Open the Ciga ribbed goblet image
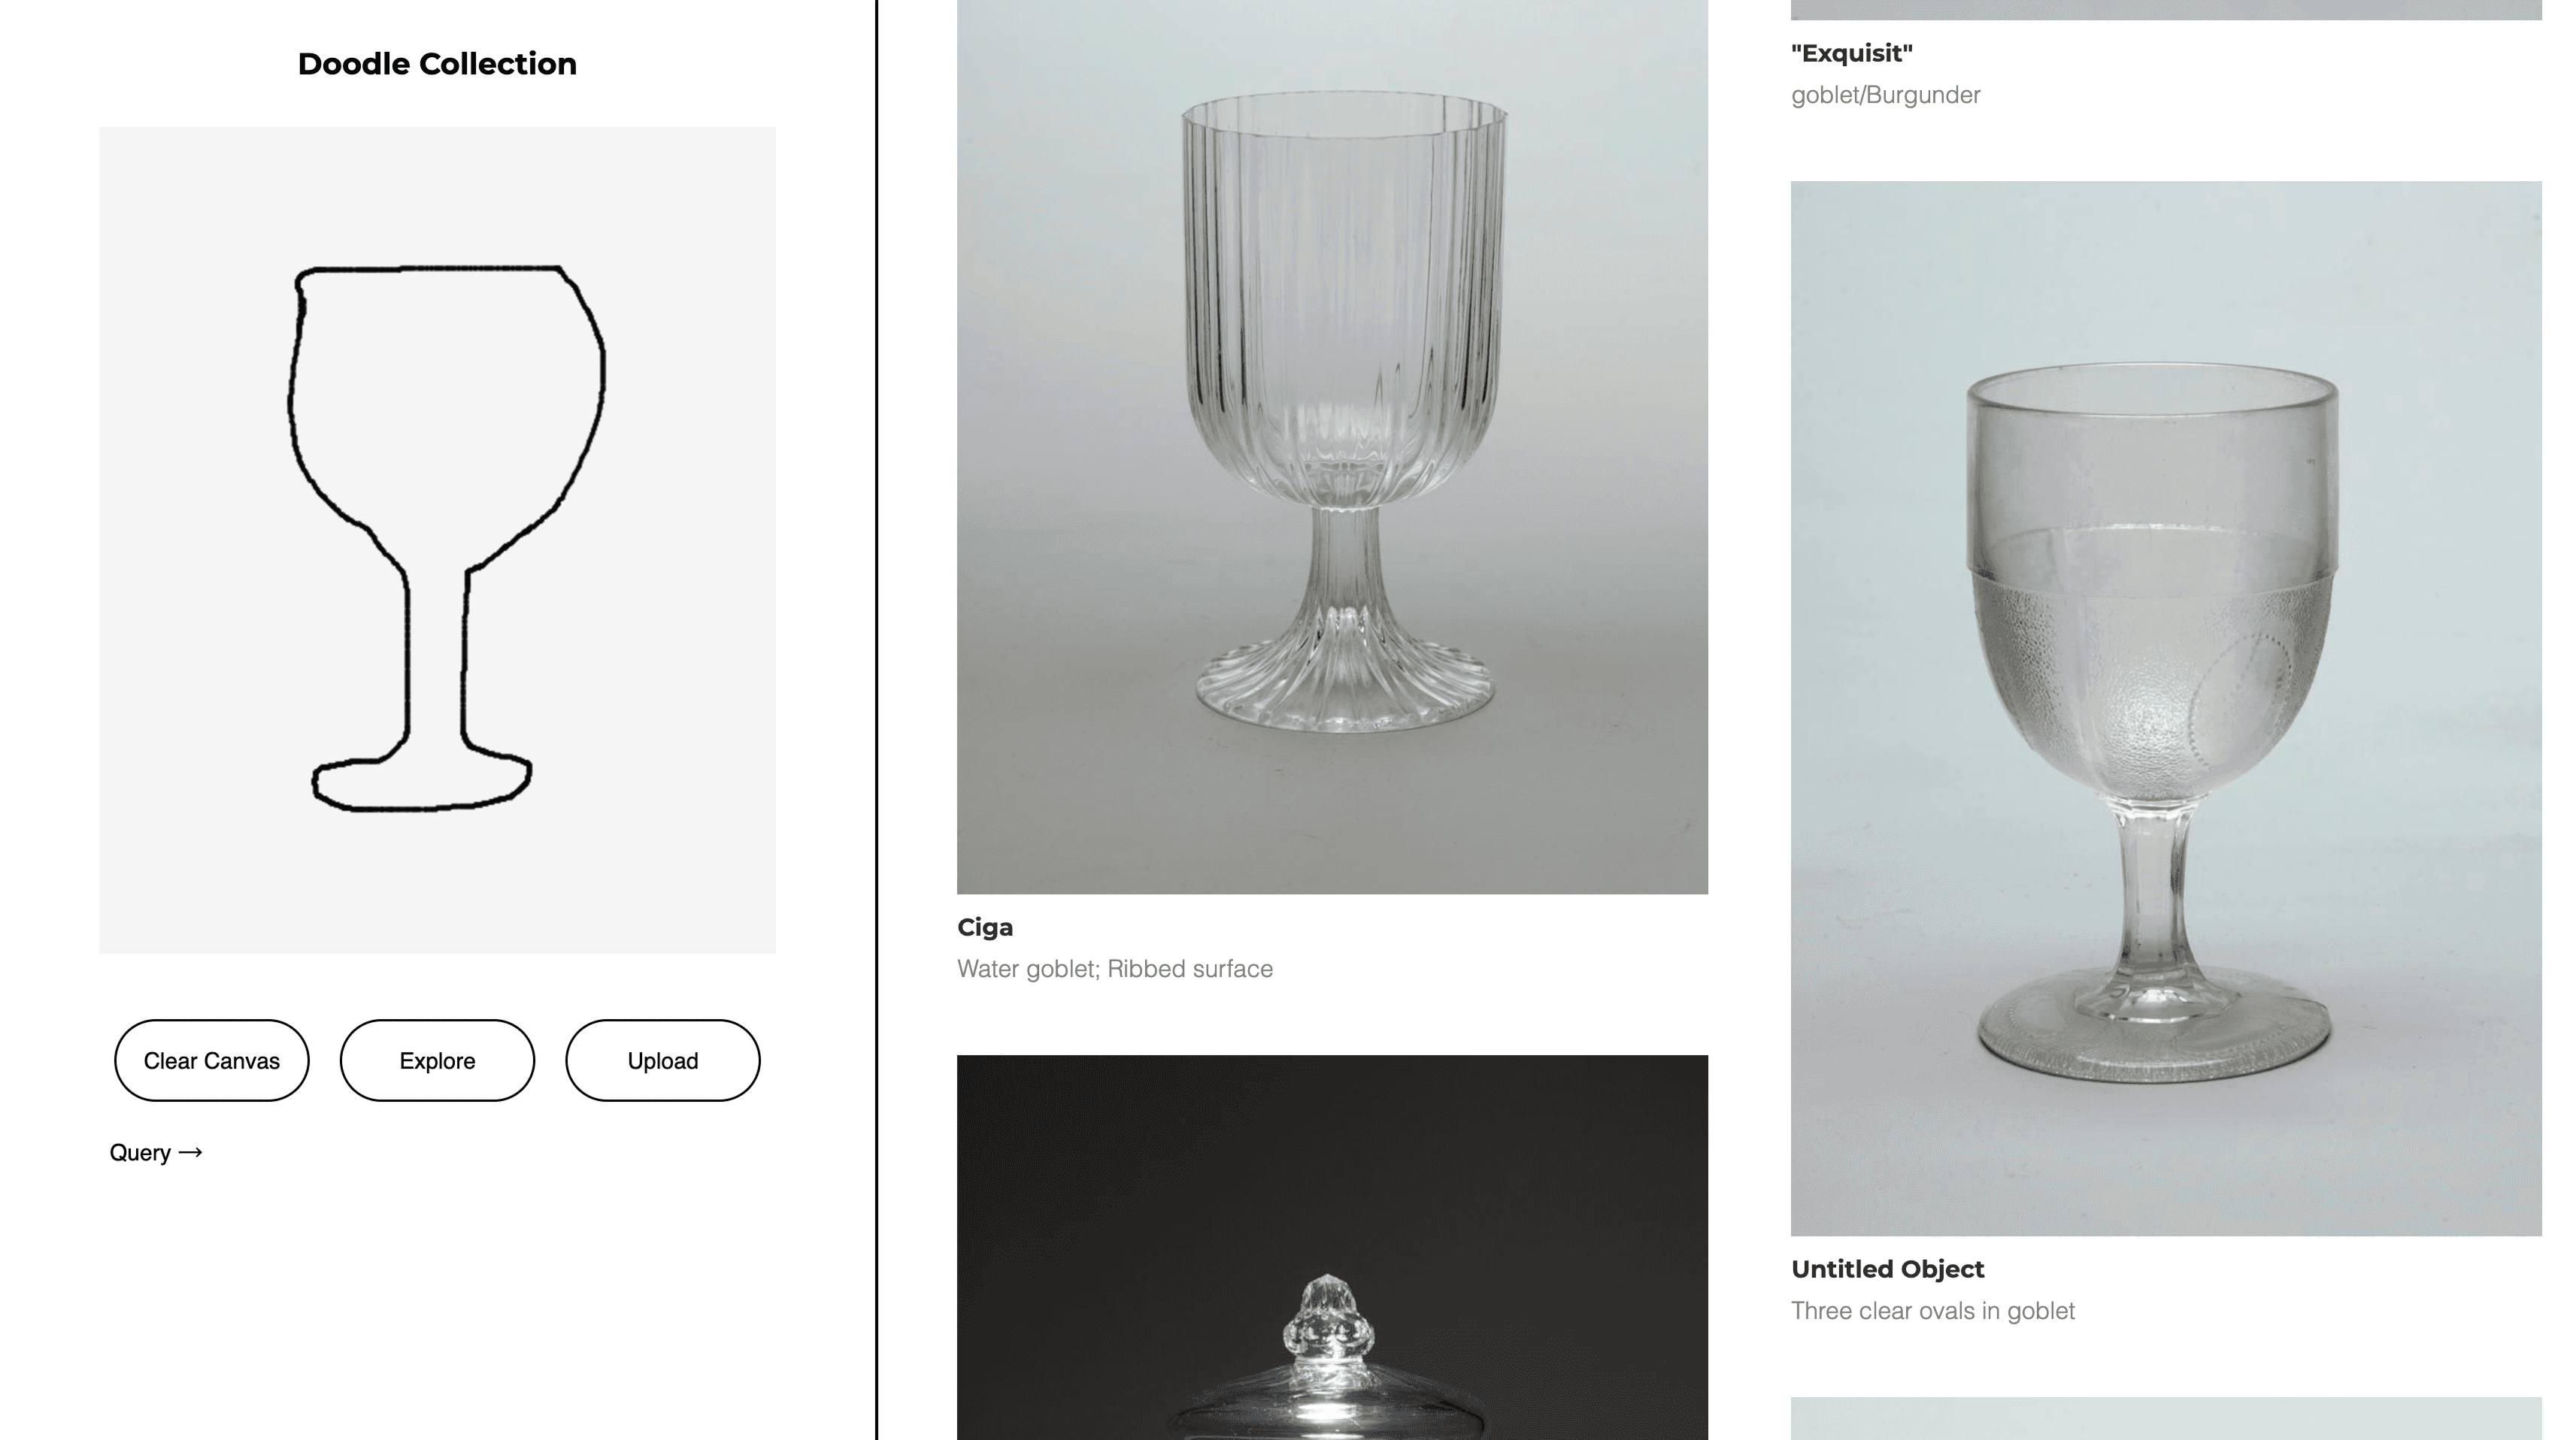Screen dimensions: 2576x1440 [x=1332, y=446]
